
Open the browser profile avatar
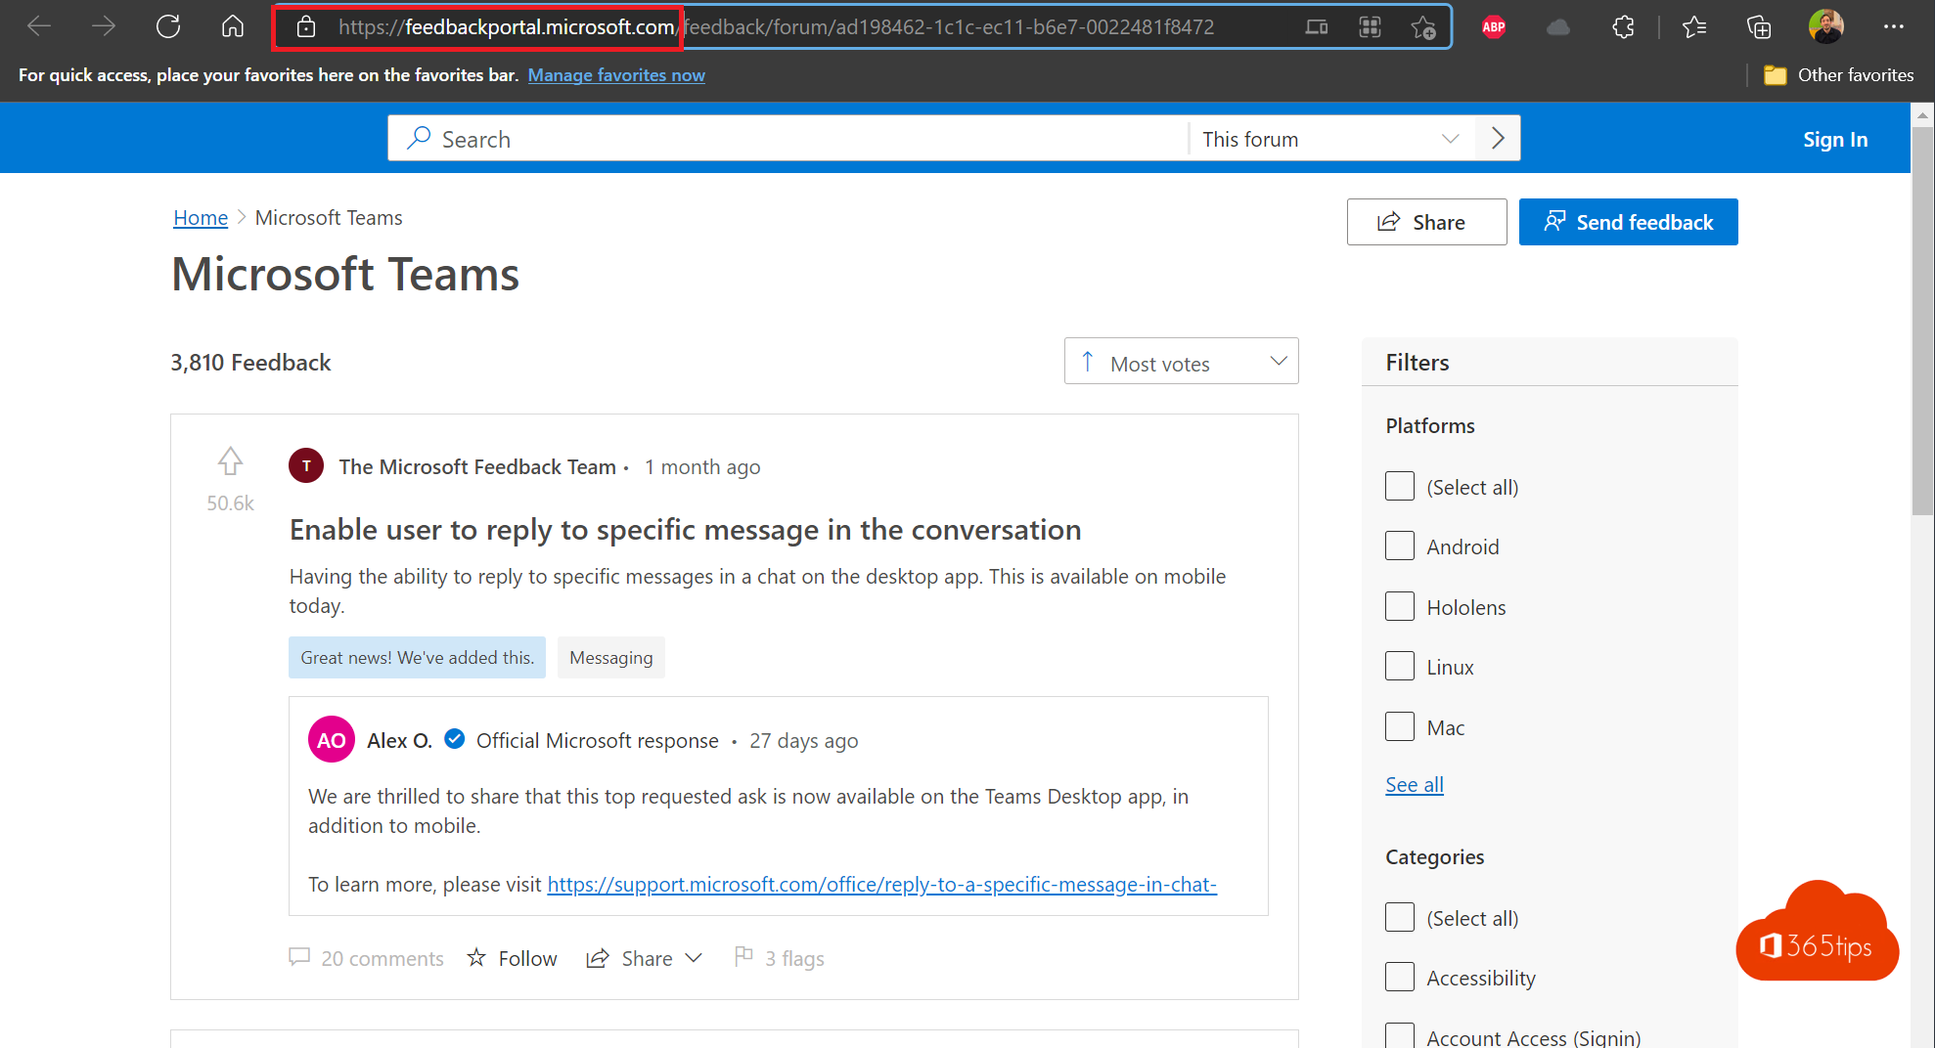(1825, 26)
